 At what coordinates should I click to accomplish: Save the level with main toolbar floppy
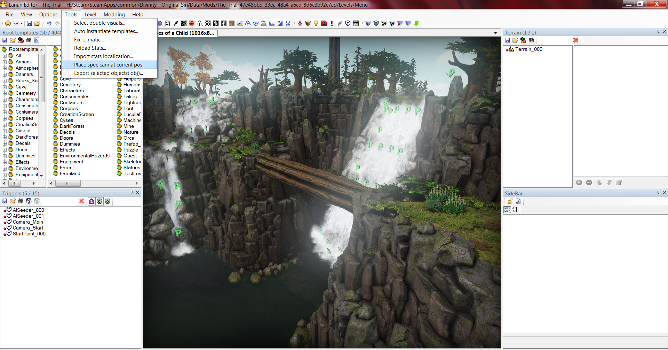pyautogui.click(x=29, y=23)
